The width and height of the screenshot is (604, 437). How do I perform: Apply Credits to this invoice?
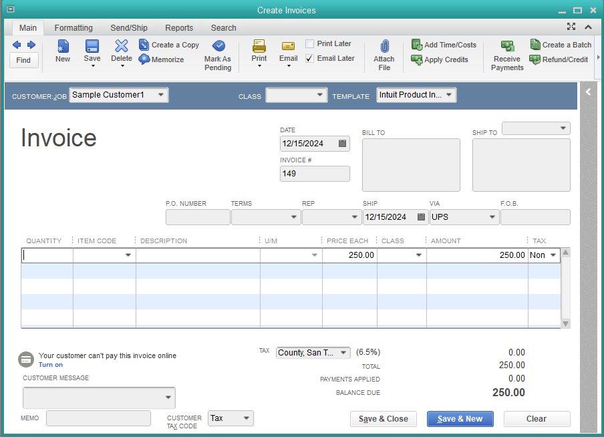(440, 59)
